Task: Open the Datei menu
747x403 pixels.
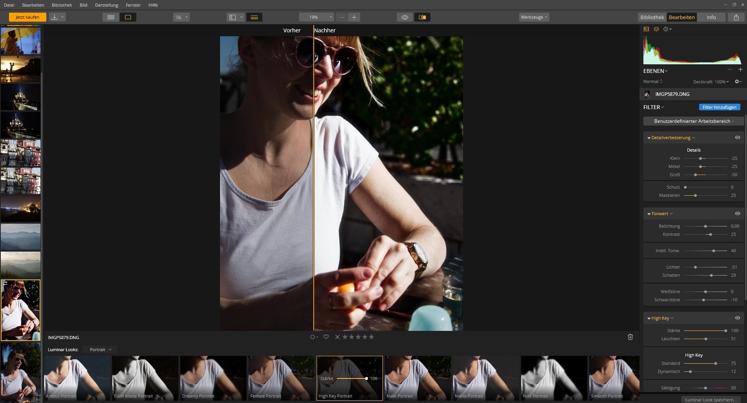Action: (x=9, y=5)
